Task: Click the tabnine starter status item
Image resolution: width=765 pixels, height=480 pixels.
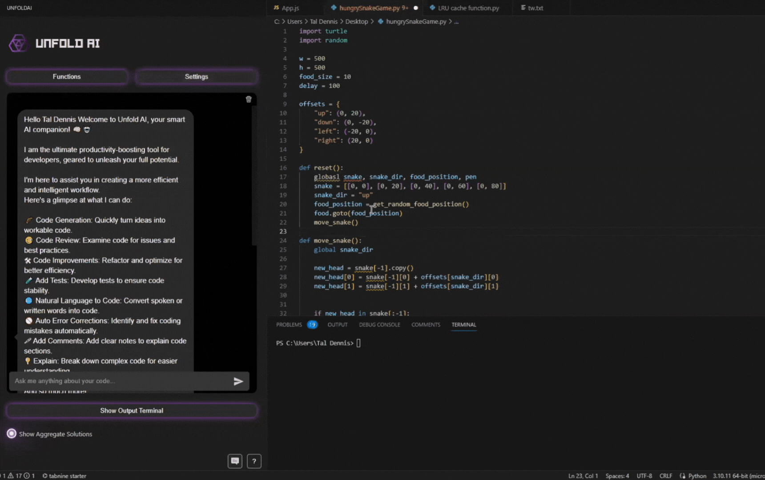Action: [64, 476]
